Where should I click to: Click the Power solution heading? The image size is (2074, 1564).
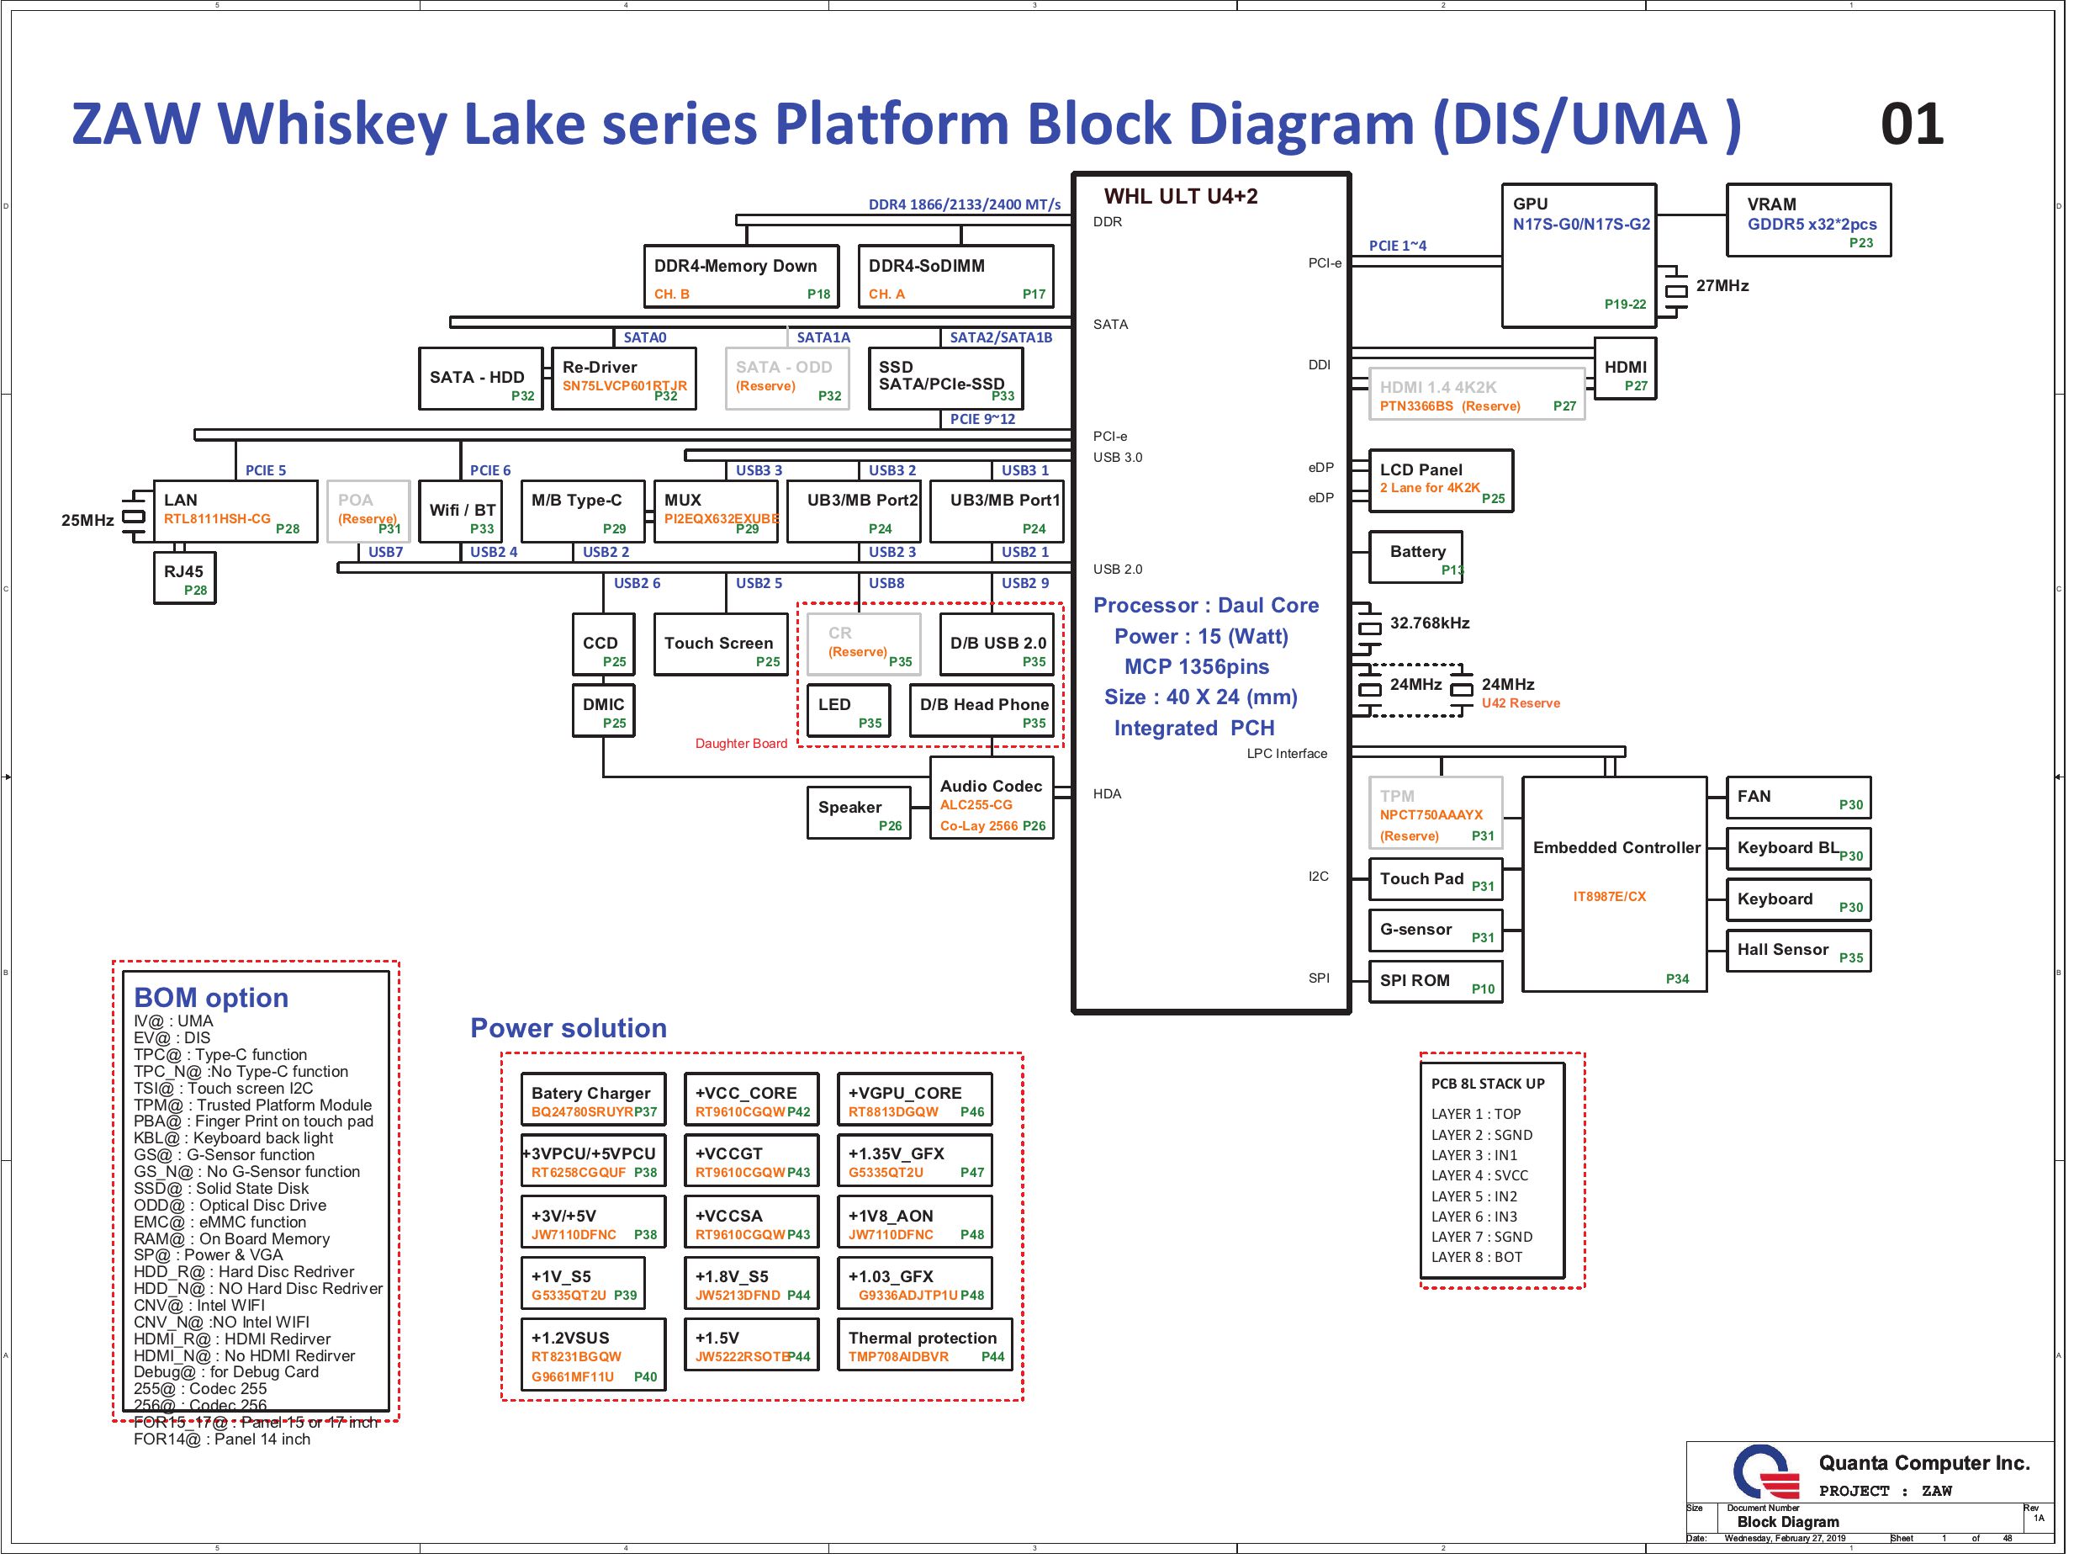[x=569, y=1029]
